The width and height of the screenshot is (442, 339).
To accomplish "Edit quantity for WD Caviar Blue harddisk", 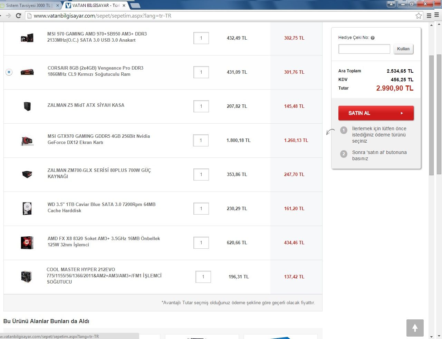I will point(201,208).
